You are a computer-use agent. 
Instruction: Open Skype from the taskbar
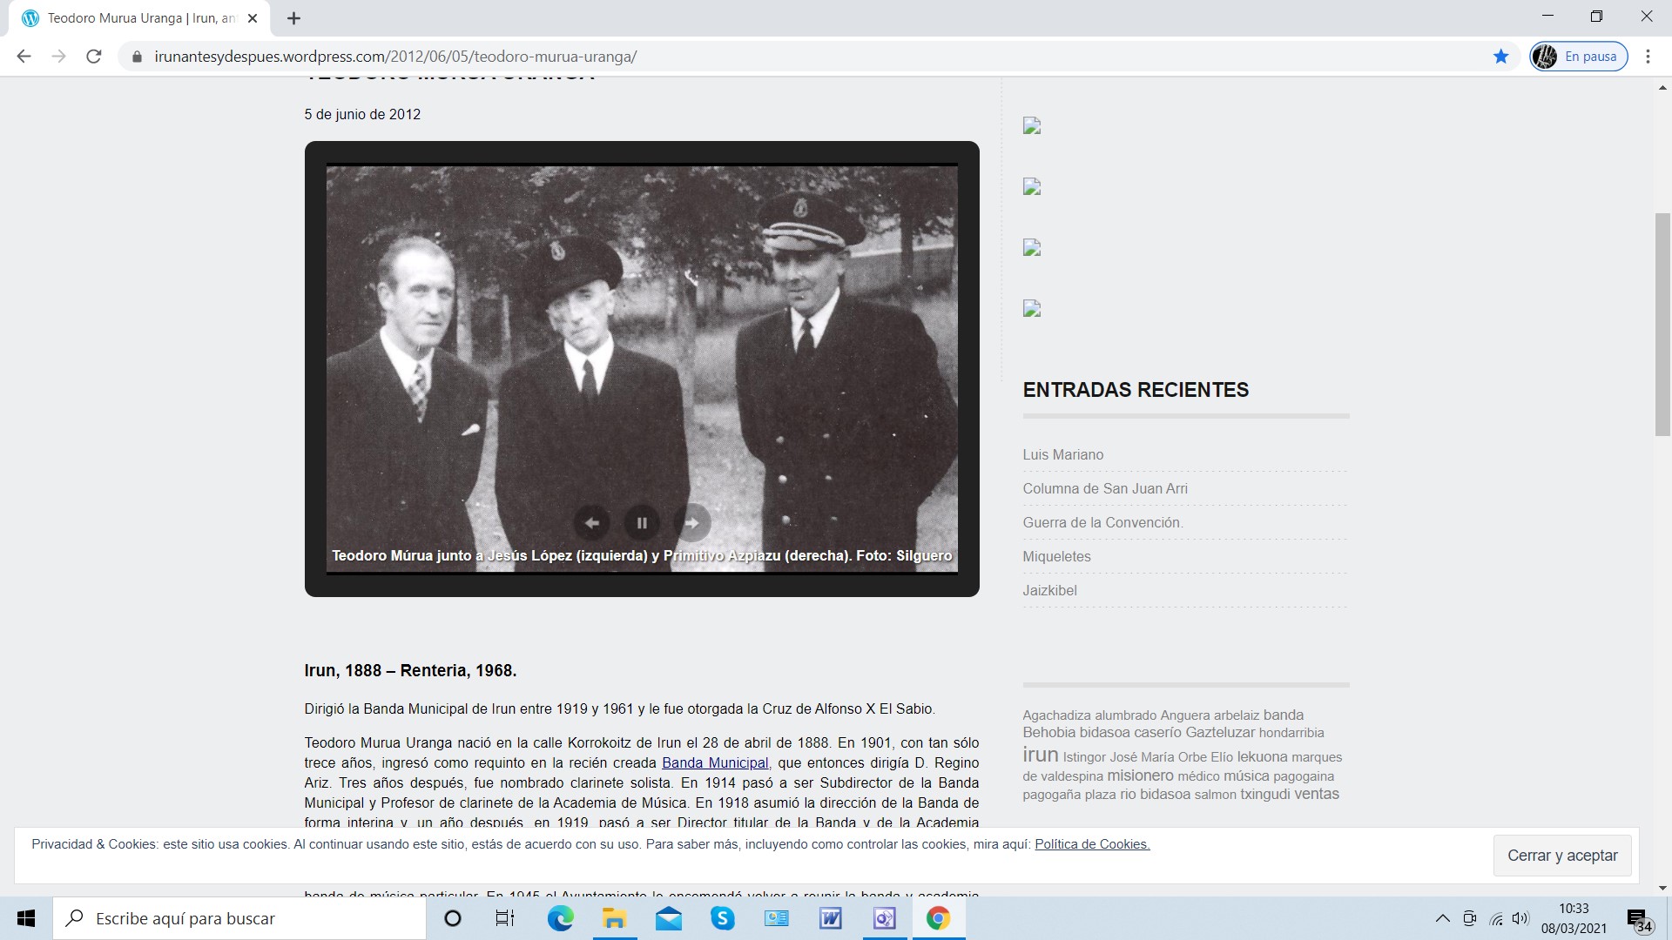tap(722, 918)
